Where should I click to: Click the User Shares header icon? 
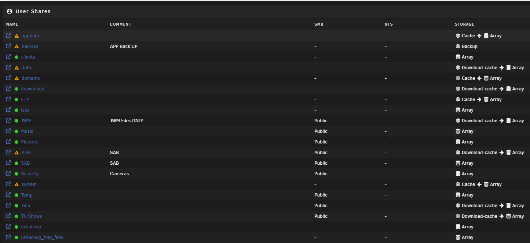coord(10,11)
